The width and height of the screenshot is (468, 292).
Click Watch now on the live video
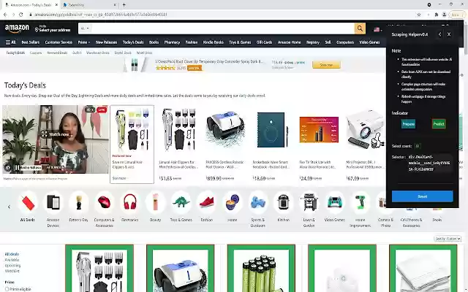56,134
